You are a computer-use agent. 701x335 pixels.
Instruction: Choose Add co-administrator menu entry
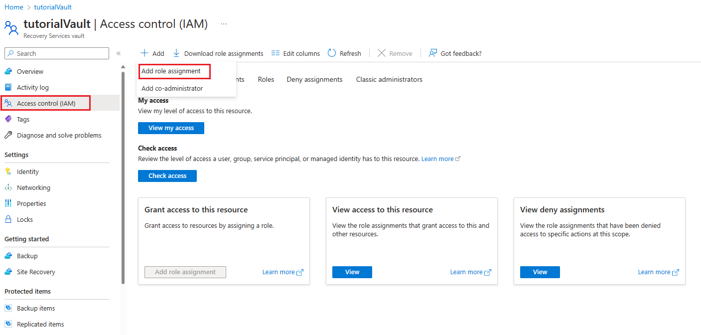click(x=172, y=88)
